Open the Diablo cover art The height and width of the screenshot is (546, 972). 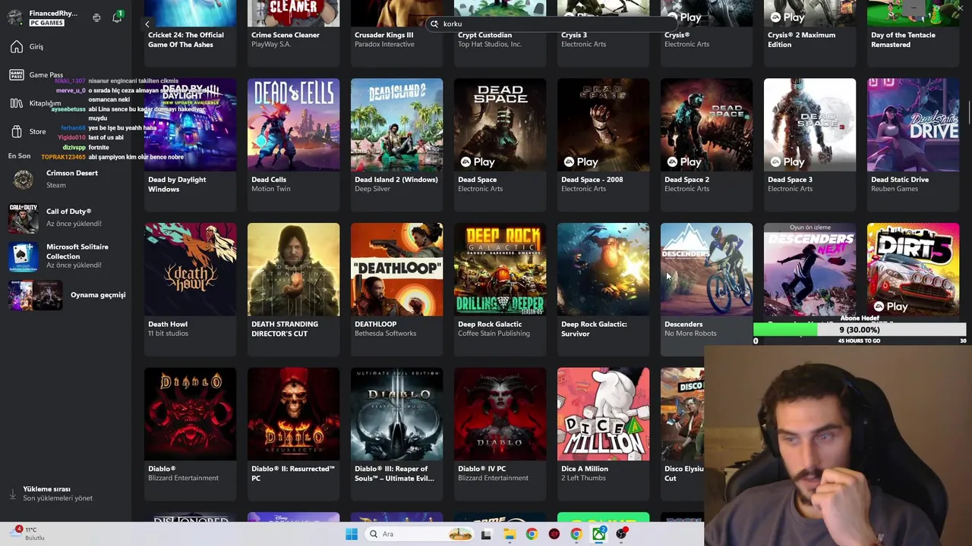click(190, 414)
